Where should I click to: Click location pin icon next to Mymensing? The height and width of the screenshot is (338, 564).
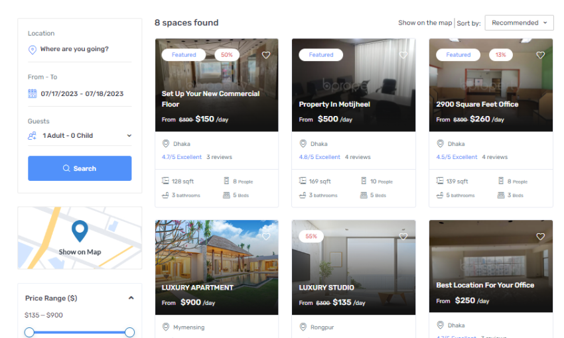point(166,327)
